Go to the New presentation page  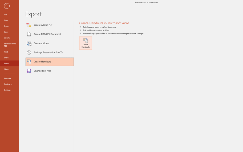tap(6, 20)
